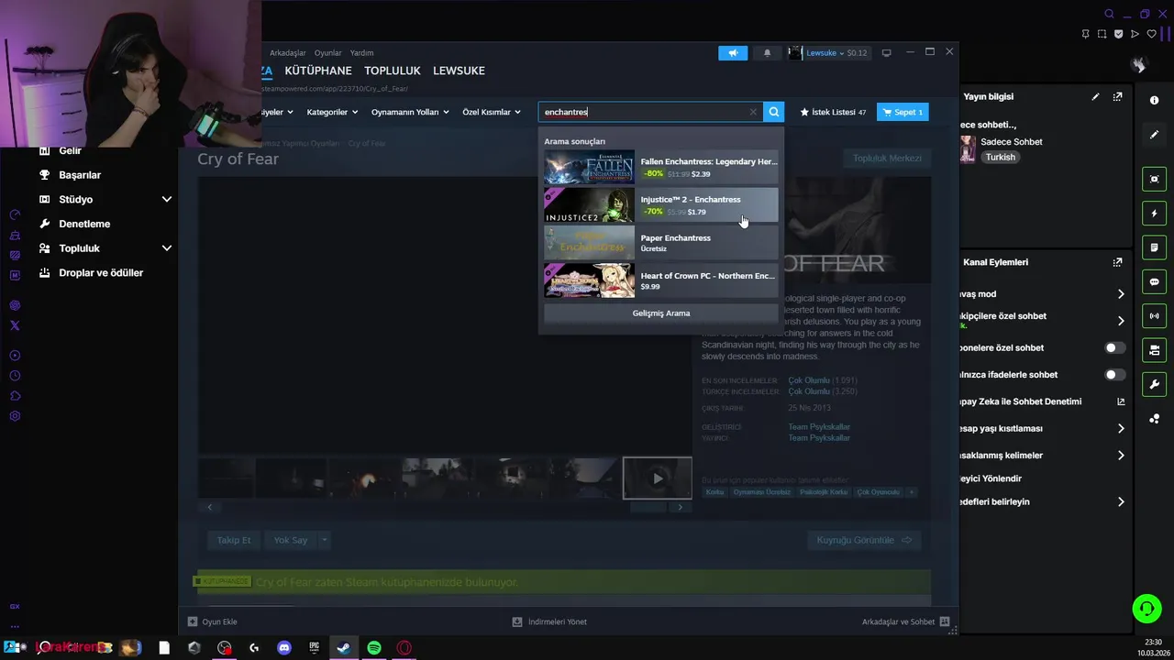Open Discord from the taskbar
The height and width of the screenshot is (660, 1174).
[x=284, y=648]
